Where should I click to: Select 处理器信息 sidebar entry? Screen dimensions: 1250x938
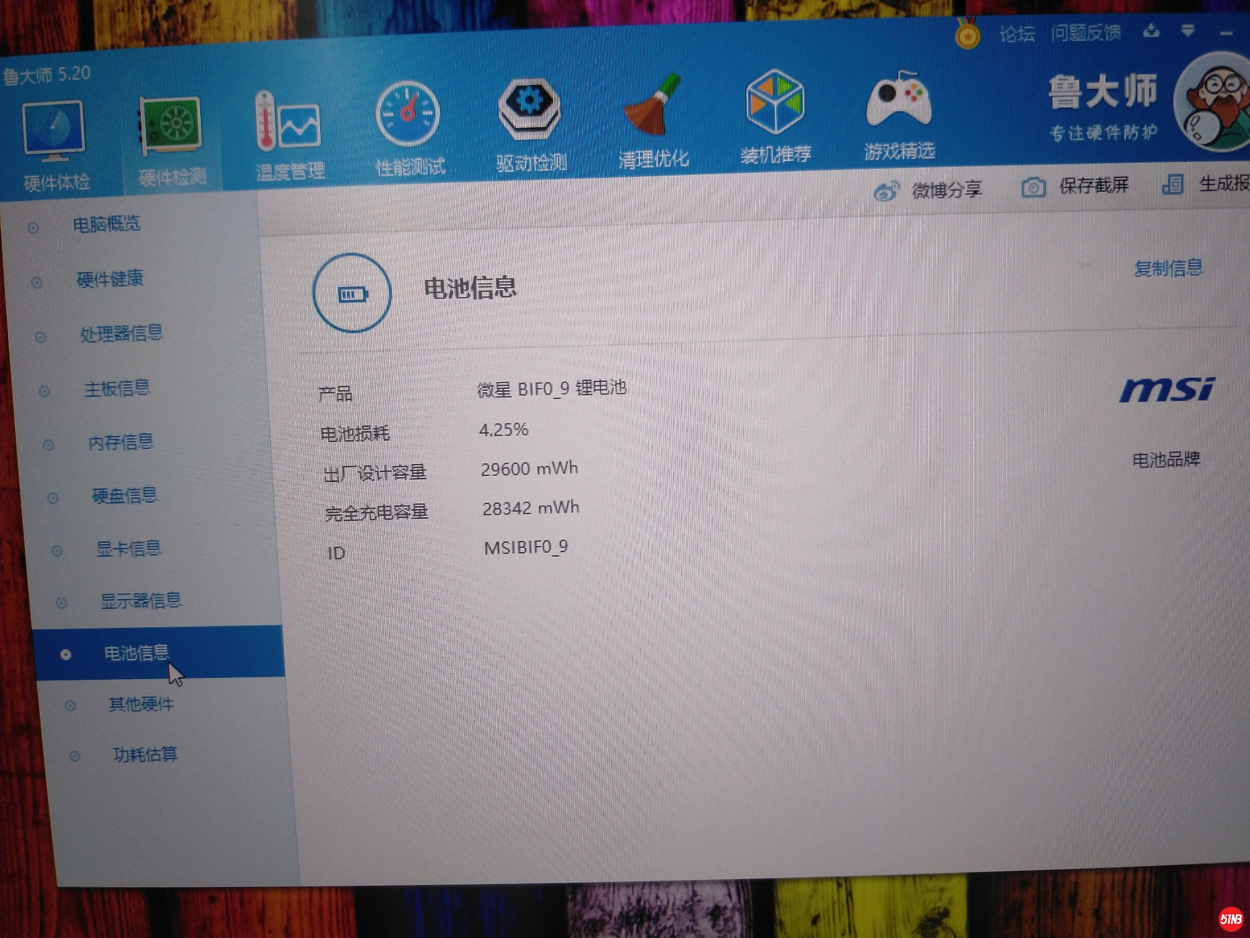(121, 333)
